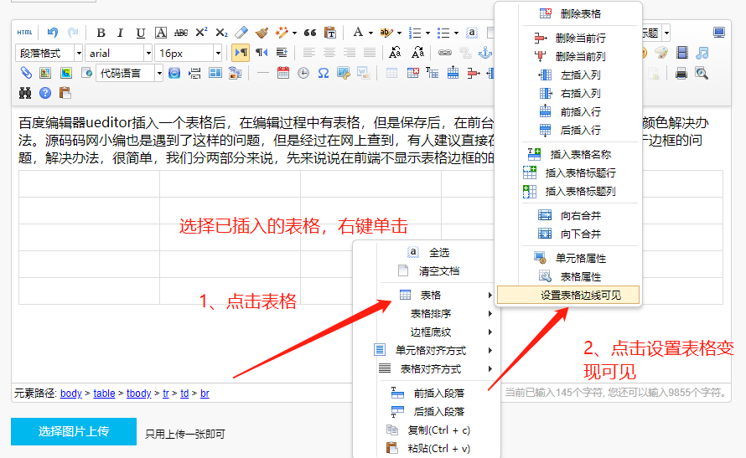Convert selection to uppercase

point(395,52)
